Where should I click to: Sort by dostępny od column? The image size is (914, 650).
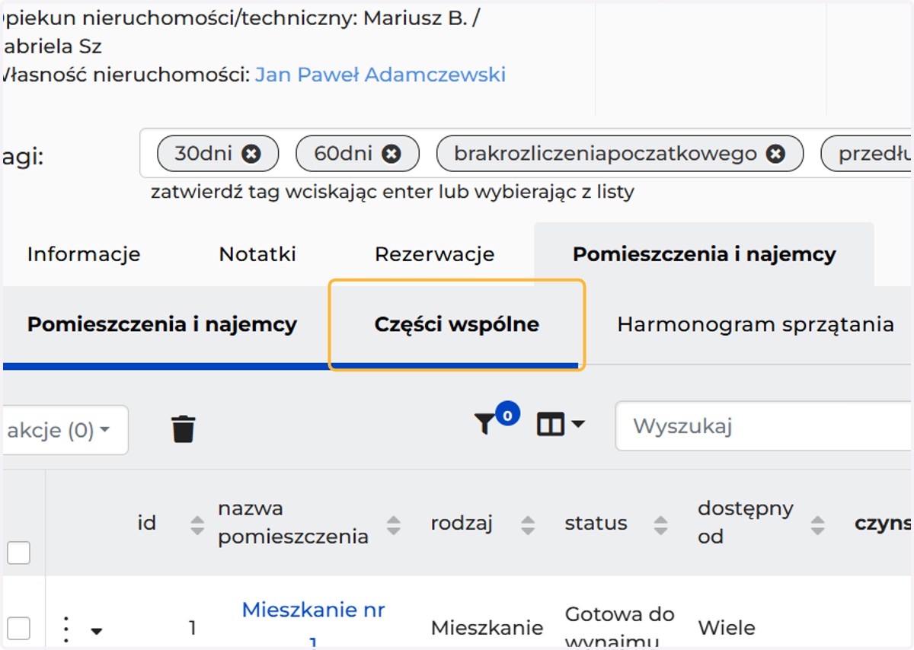(817, 524)
